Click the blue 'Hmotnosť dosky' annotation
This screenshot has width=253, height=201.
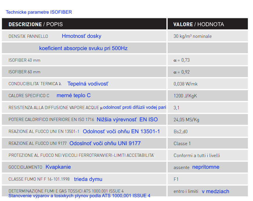(x=82, y=36)
